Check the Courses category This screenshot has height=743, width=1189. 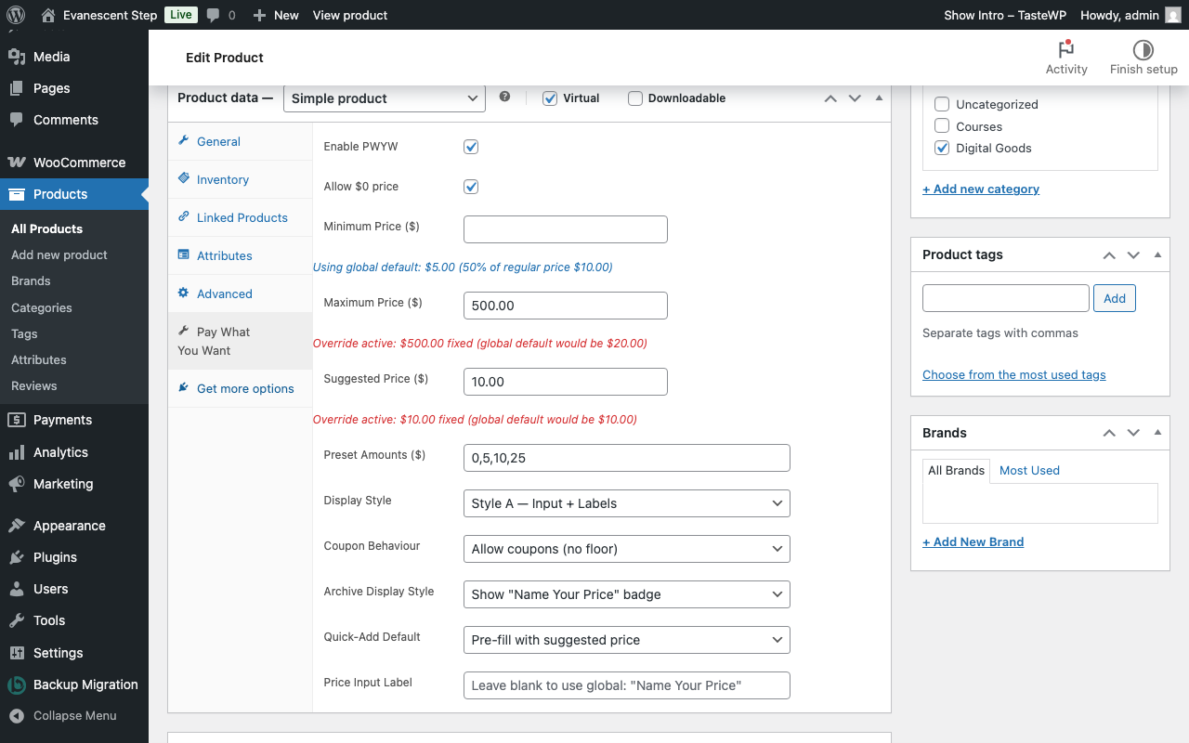942,126
